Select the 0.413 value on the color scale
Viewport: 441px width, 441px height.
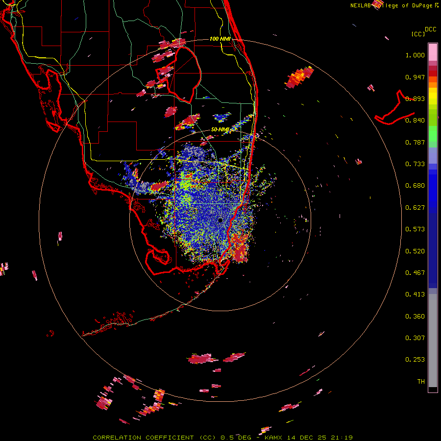pyautogui.click(x=415, y=294)
